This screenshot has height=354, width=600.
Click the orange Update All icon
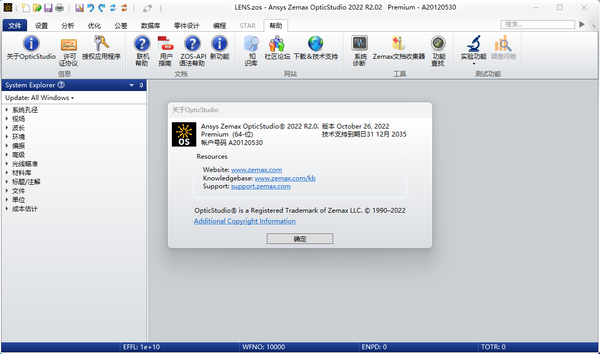124,7
